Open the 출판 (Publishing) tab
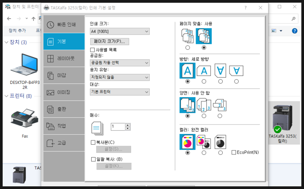304x189 pixels. click(x=64, y=109)
